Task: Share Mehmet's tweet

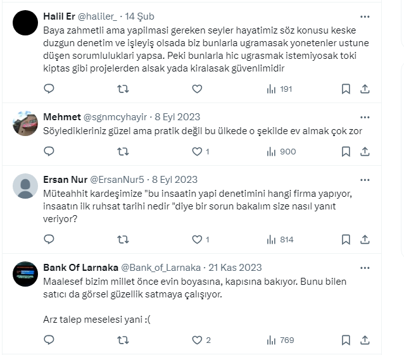Action: point(364,151)
